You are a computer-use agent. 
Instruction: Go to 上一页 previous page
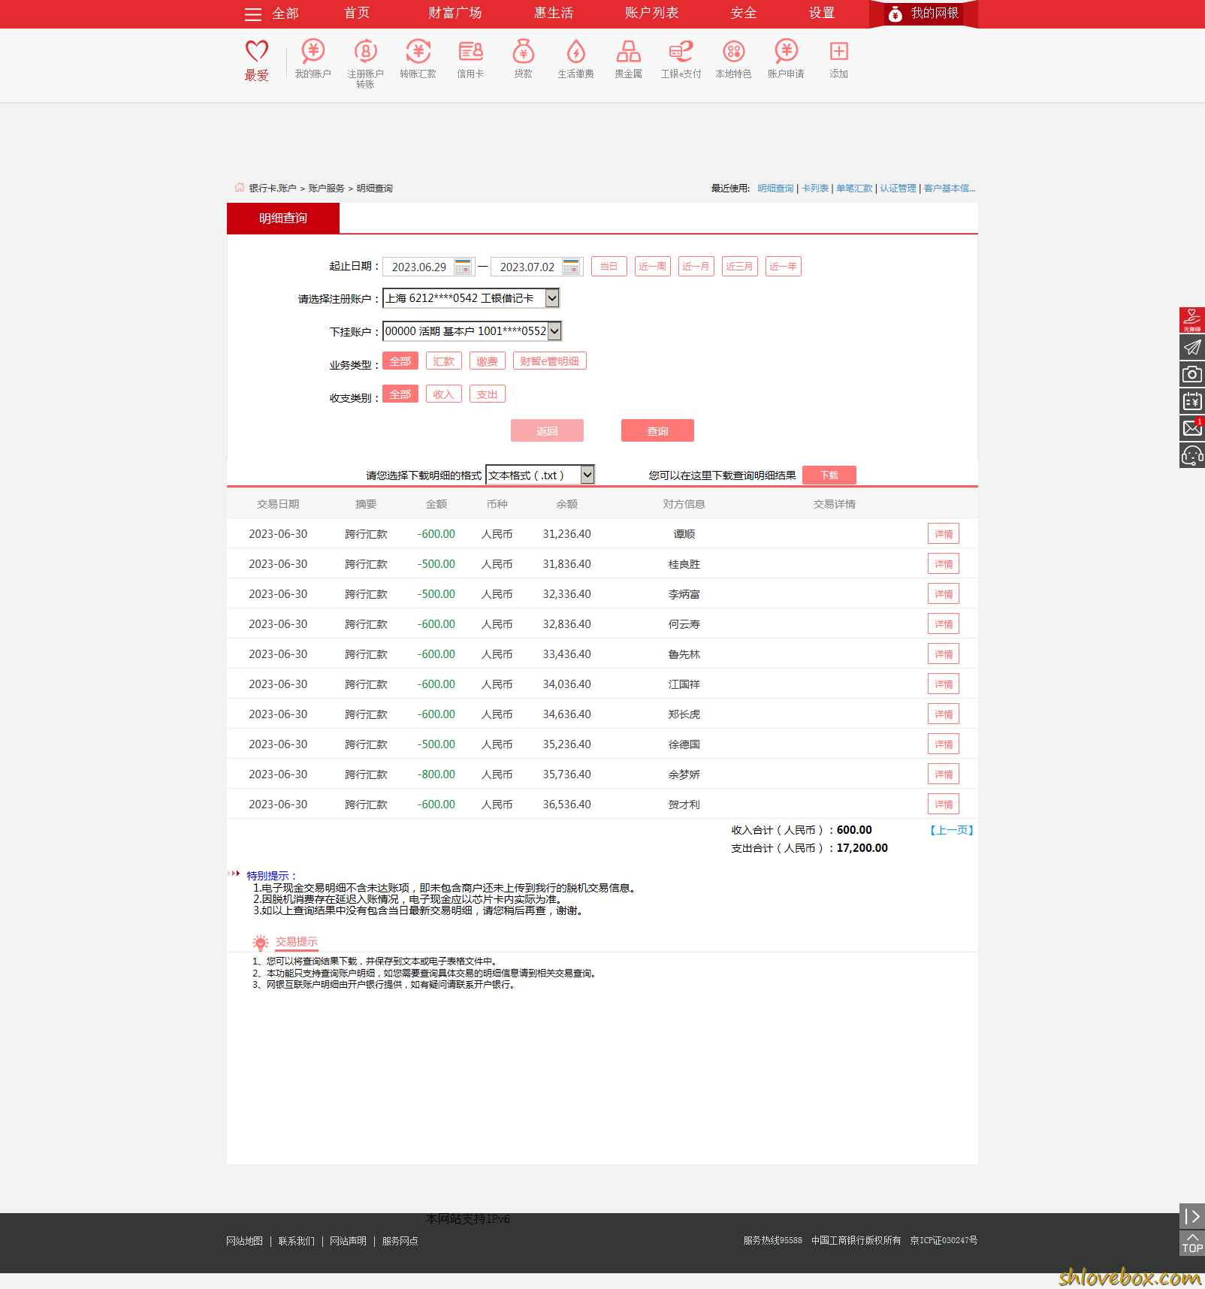(952, 830)
